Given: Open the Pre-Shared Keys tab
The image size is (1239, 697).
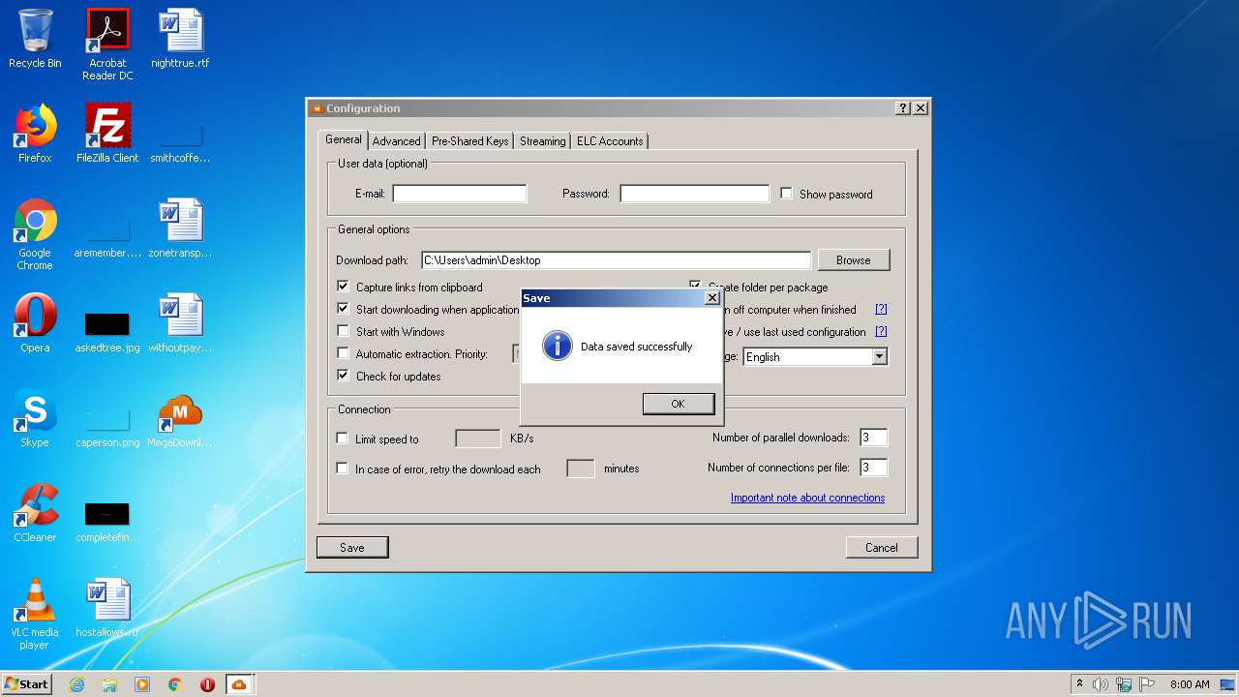Looking at the screenshot, I should (x=470, y=141).
